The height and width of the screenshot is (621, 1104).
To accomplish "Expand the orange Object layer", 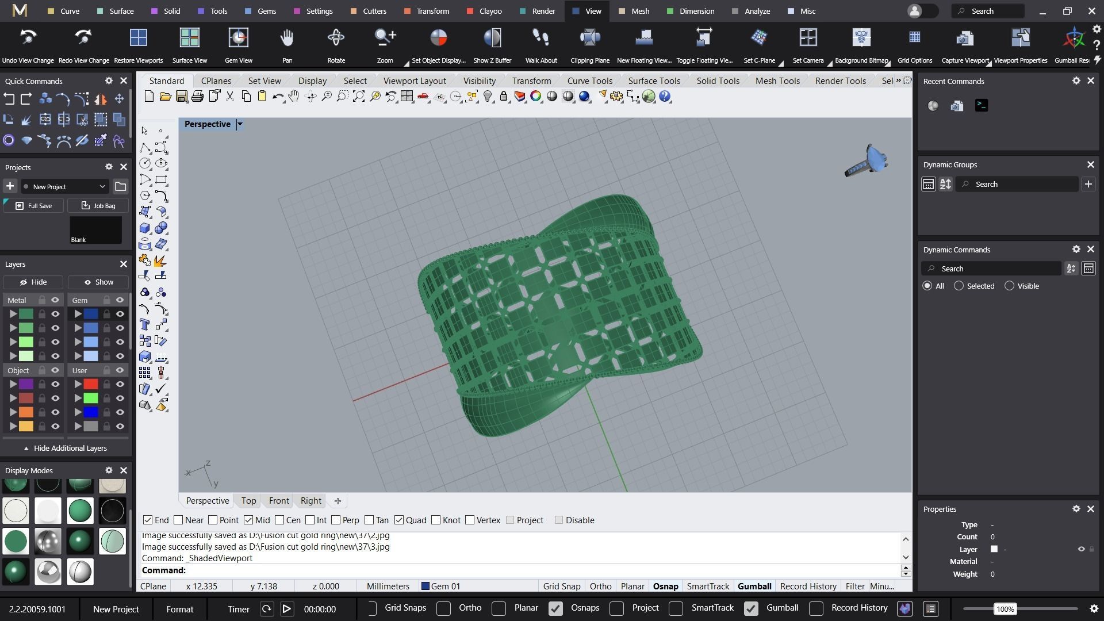I will 12,412.
